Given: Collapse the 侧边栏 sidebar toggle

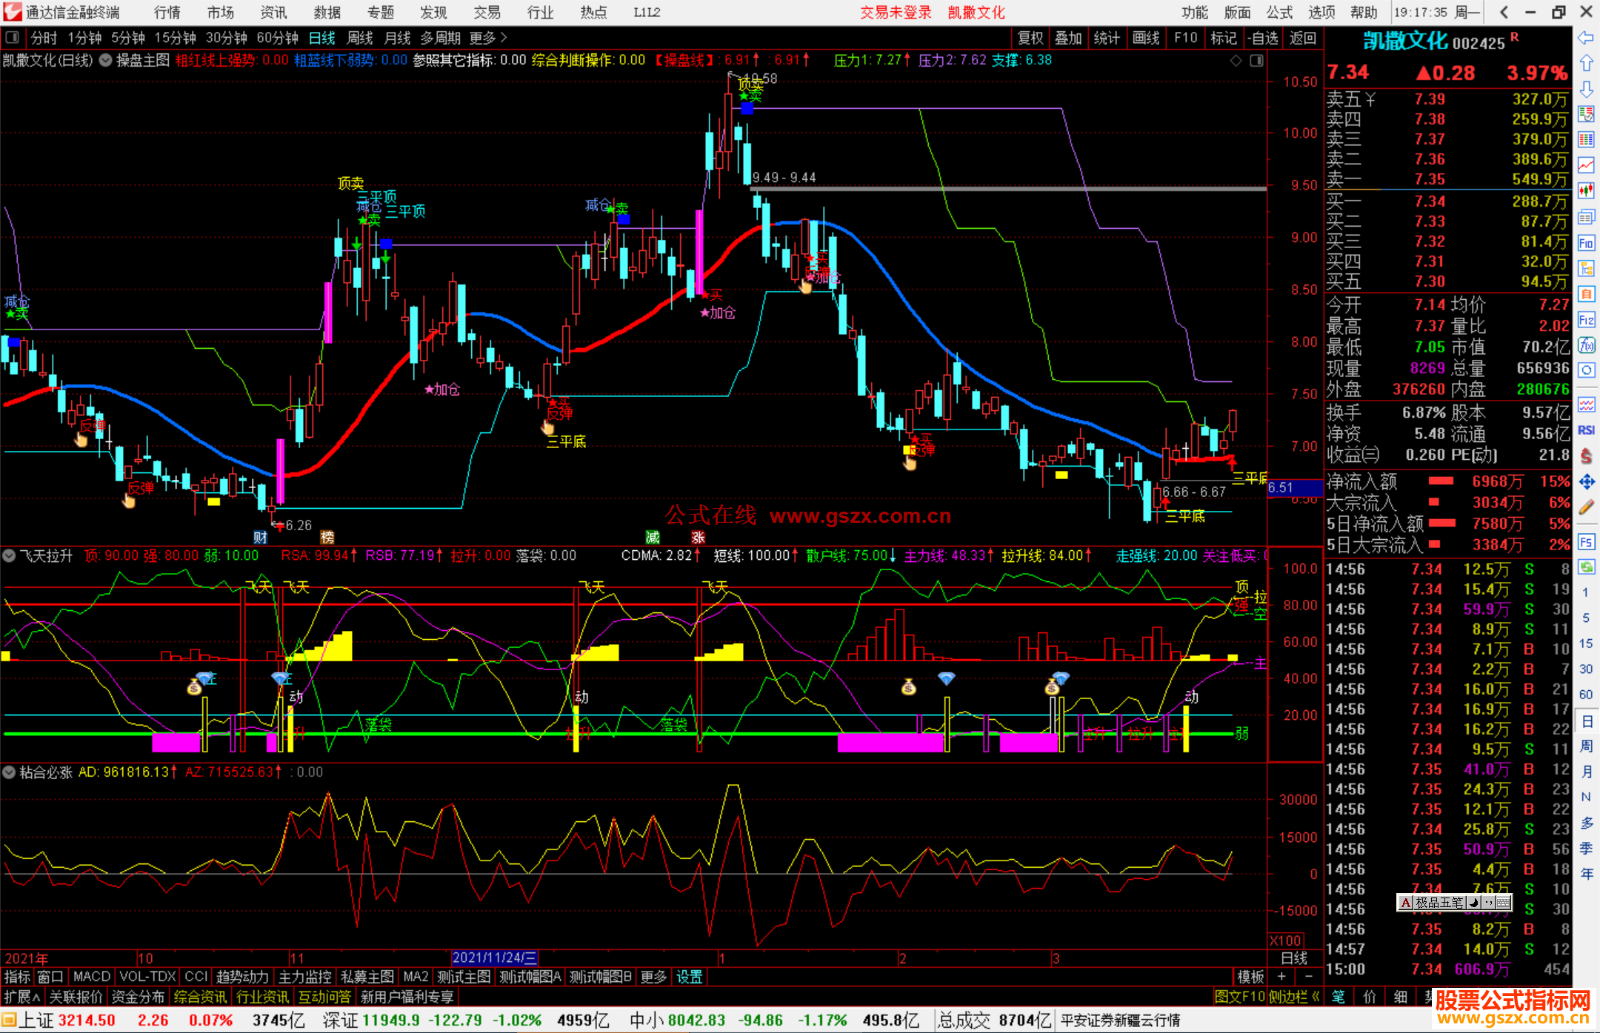Looking at the screenshot, I should coord(1296,997).
